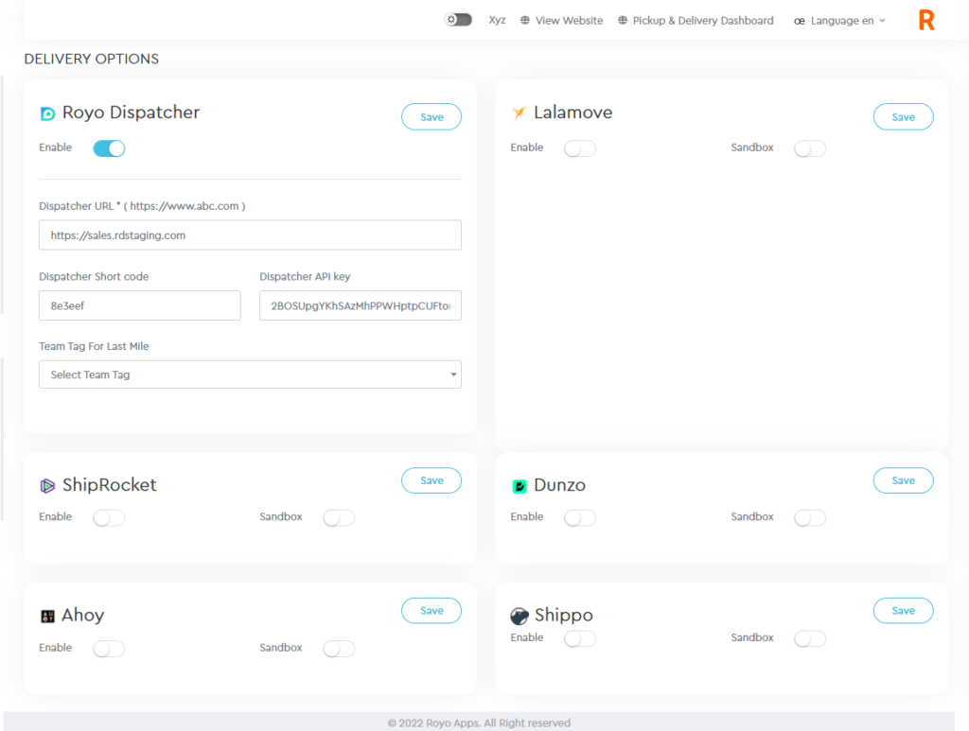Turn on ShipRocket Sandbox mode
The width and height of the screenshot is (969, 731).
click(x=339, y=517)
